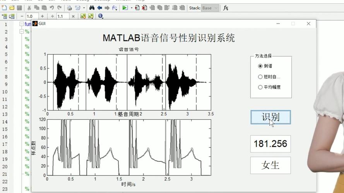Multiply value with the × button
This screenshot has width=344, height=193.
click(73, 16)
